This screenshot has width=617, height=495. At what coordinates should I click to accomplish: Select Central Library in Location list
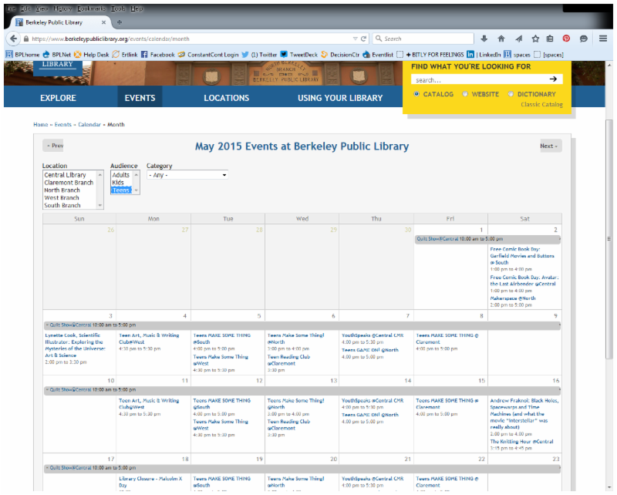point(65,175)
